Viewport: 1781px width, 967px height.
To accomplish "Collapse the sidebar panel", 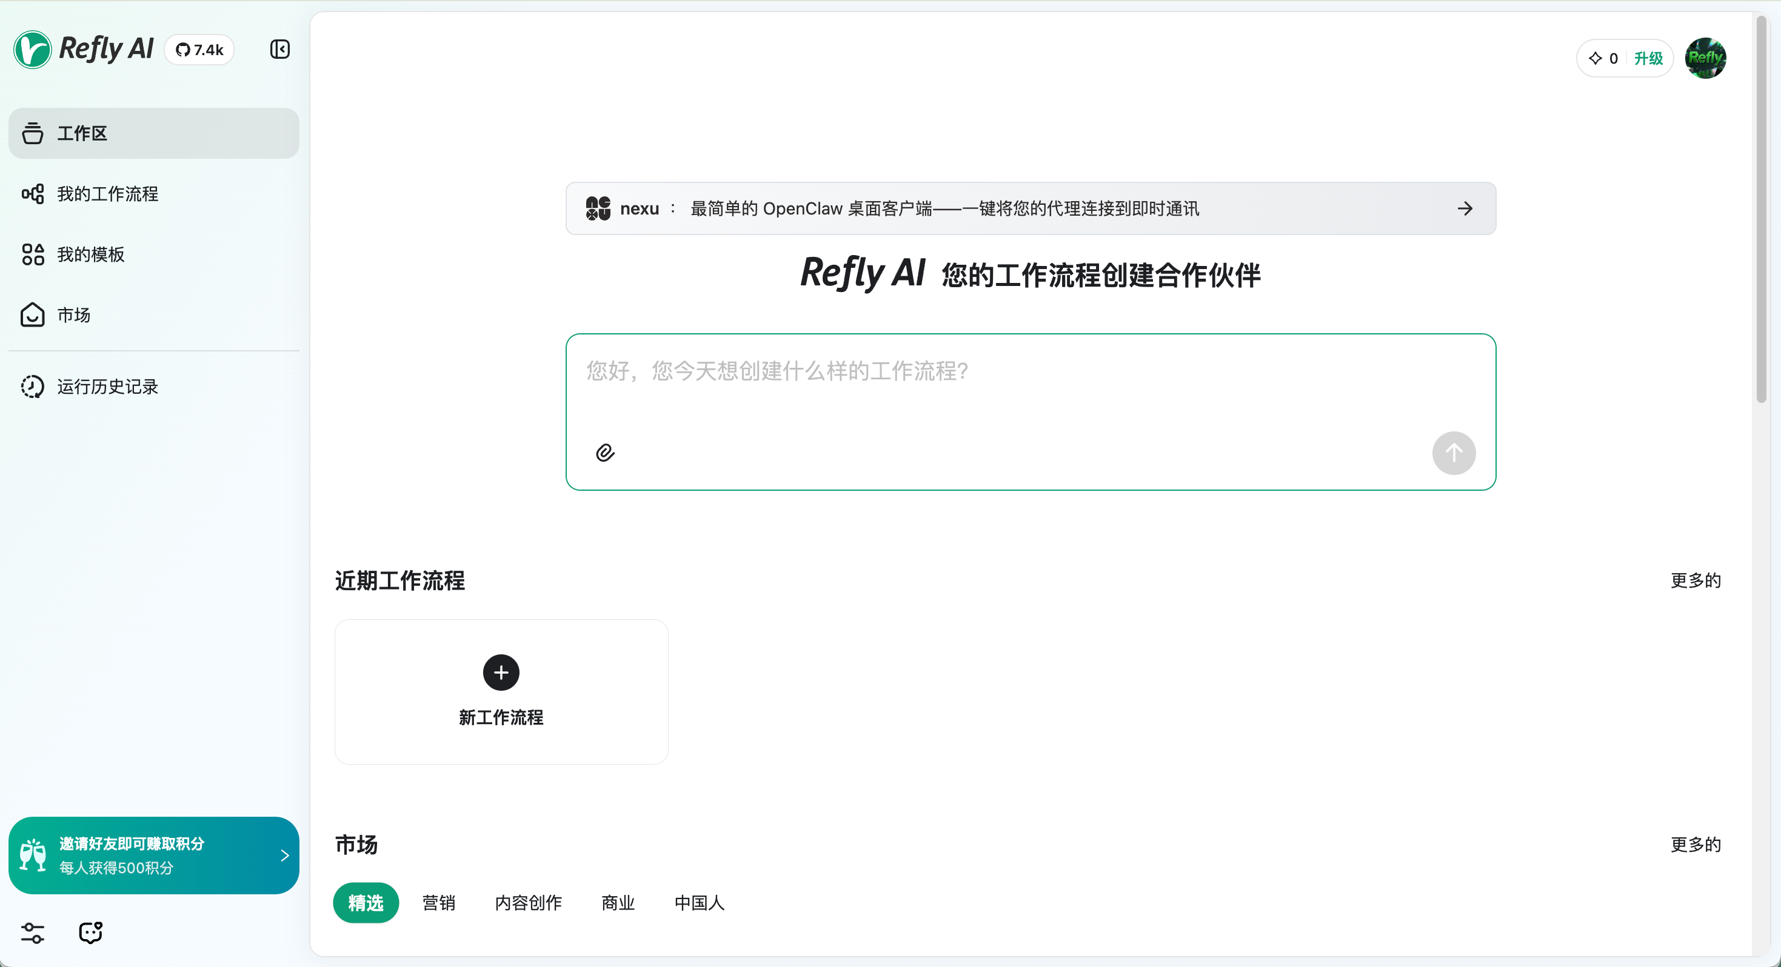I will 280,49.
